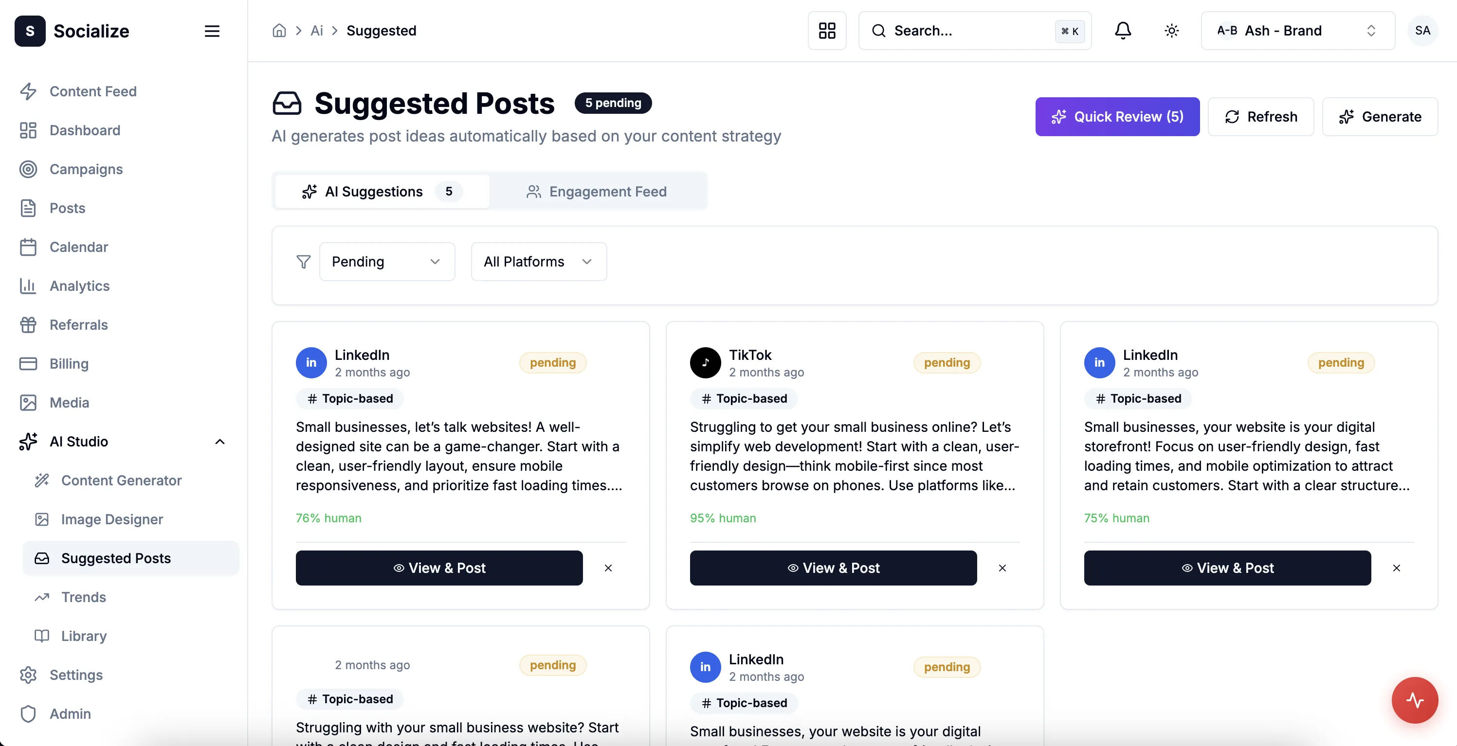Open the SA user avatar

(1422, 31)
